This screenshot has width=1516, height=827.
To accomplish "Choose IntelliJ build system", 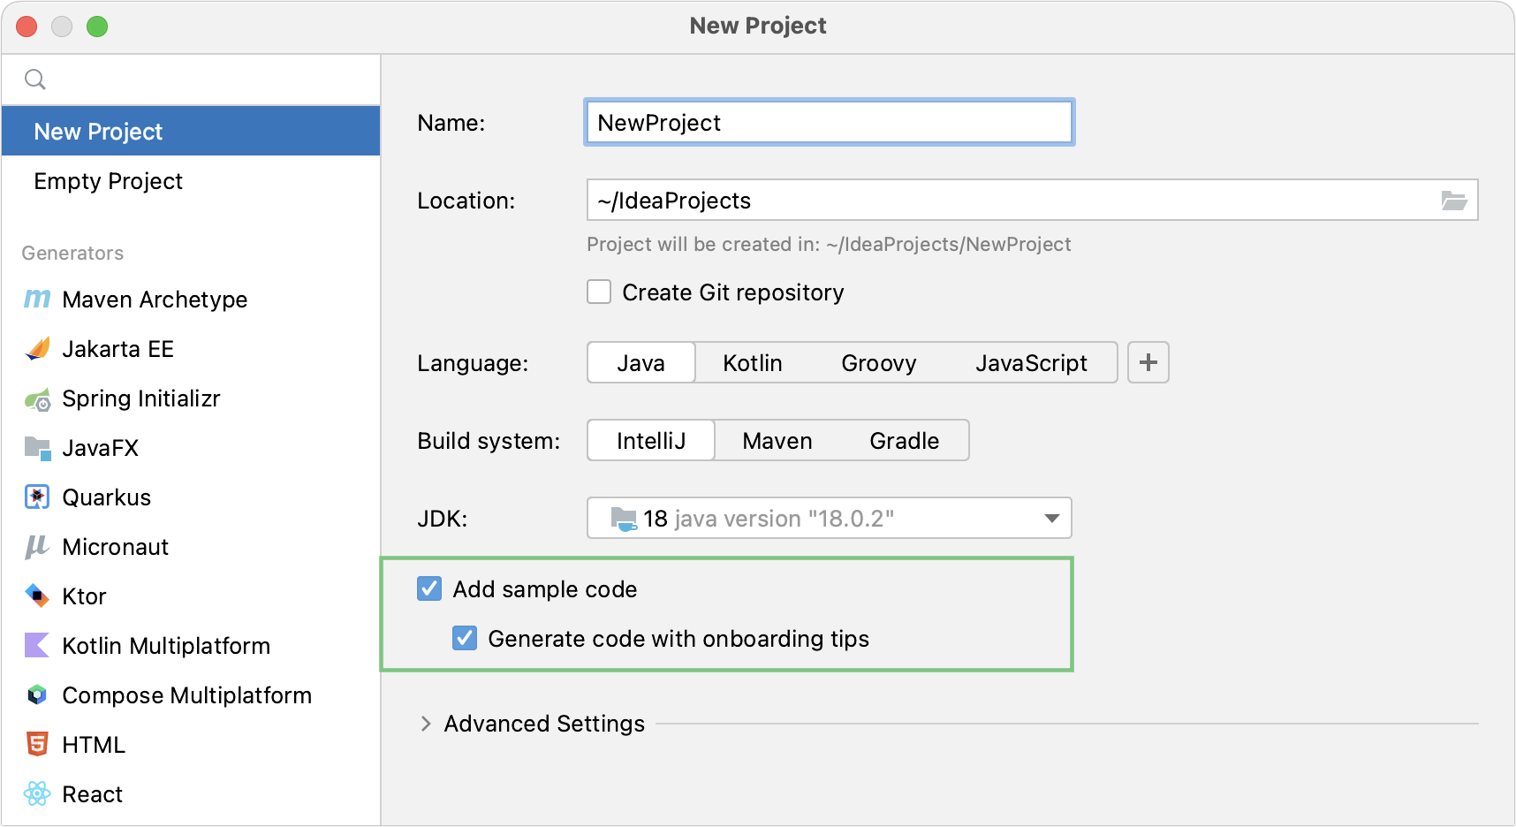I will (x=651, y=441).
